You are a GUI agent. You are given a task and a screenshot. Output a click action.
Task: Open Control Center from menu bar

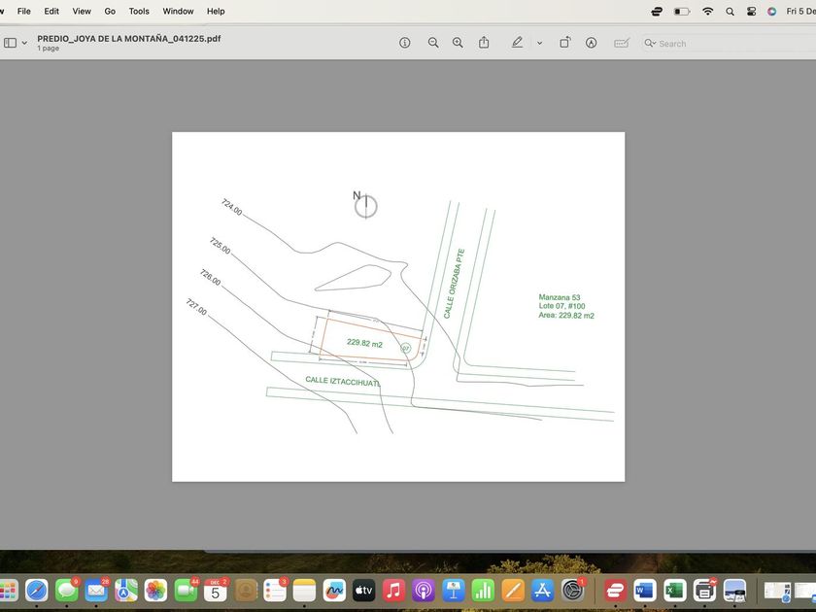pos(751,11)
